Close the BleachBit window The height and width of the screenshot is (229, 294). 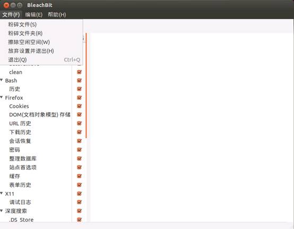click(6, 5)
